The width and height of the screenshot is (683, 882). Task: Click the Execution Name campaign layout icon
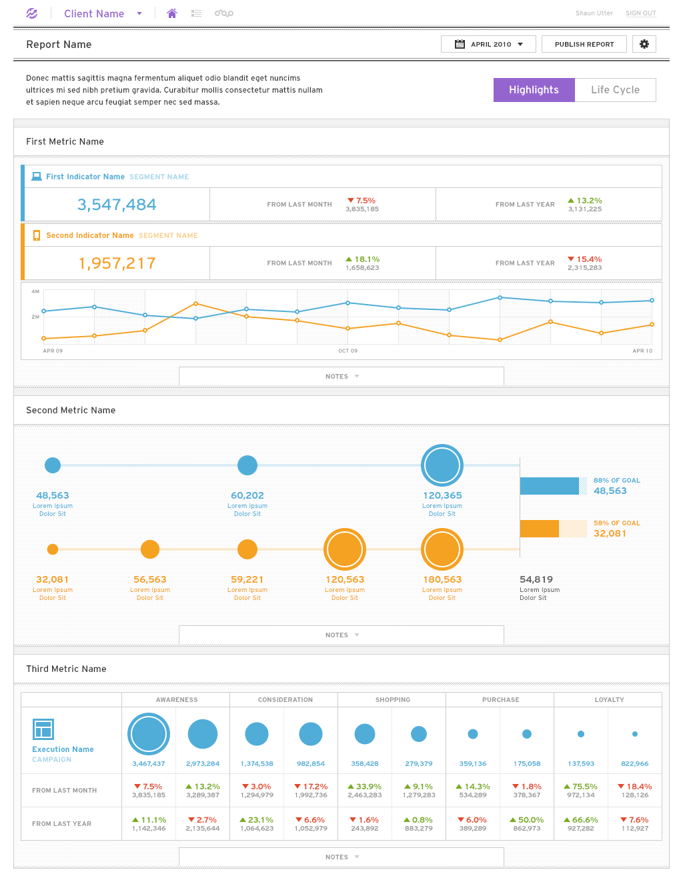click(x=43, y=729)
